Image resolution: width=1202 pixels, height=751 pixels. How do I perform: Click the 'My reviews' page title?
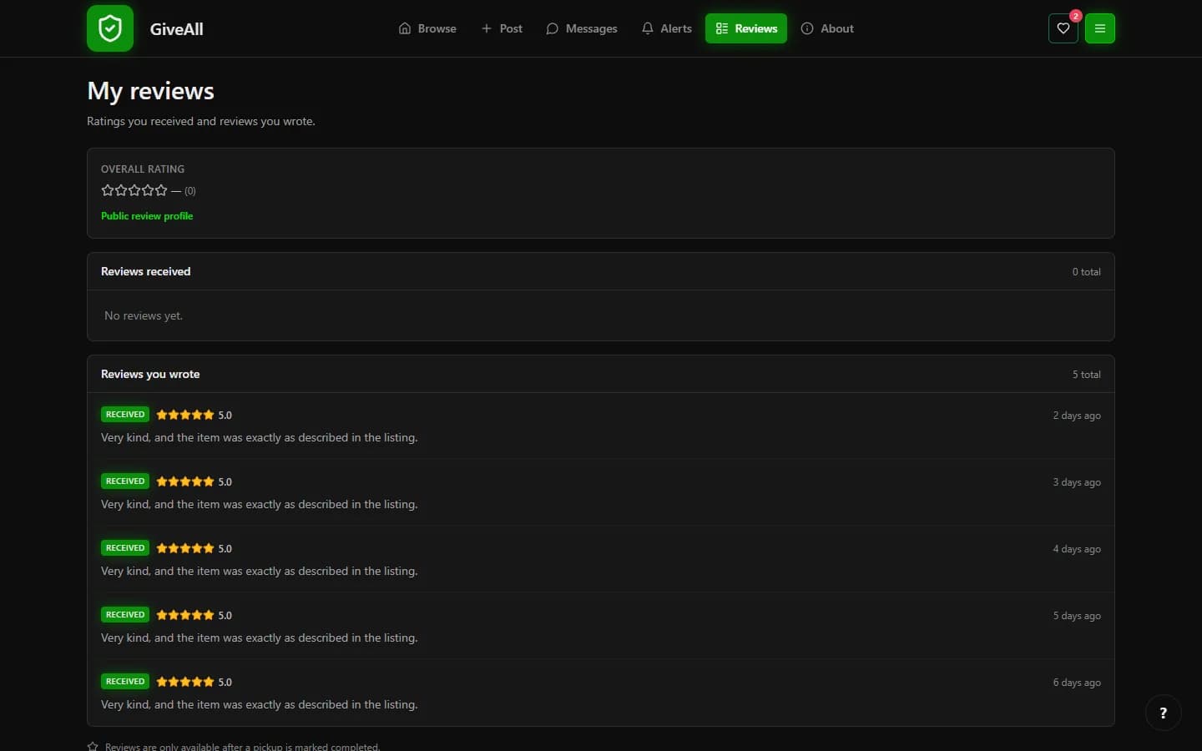pyautogui.click(x=151, y=91)
